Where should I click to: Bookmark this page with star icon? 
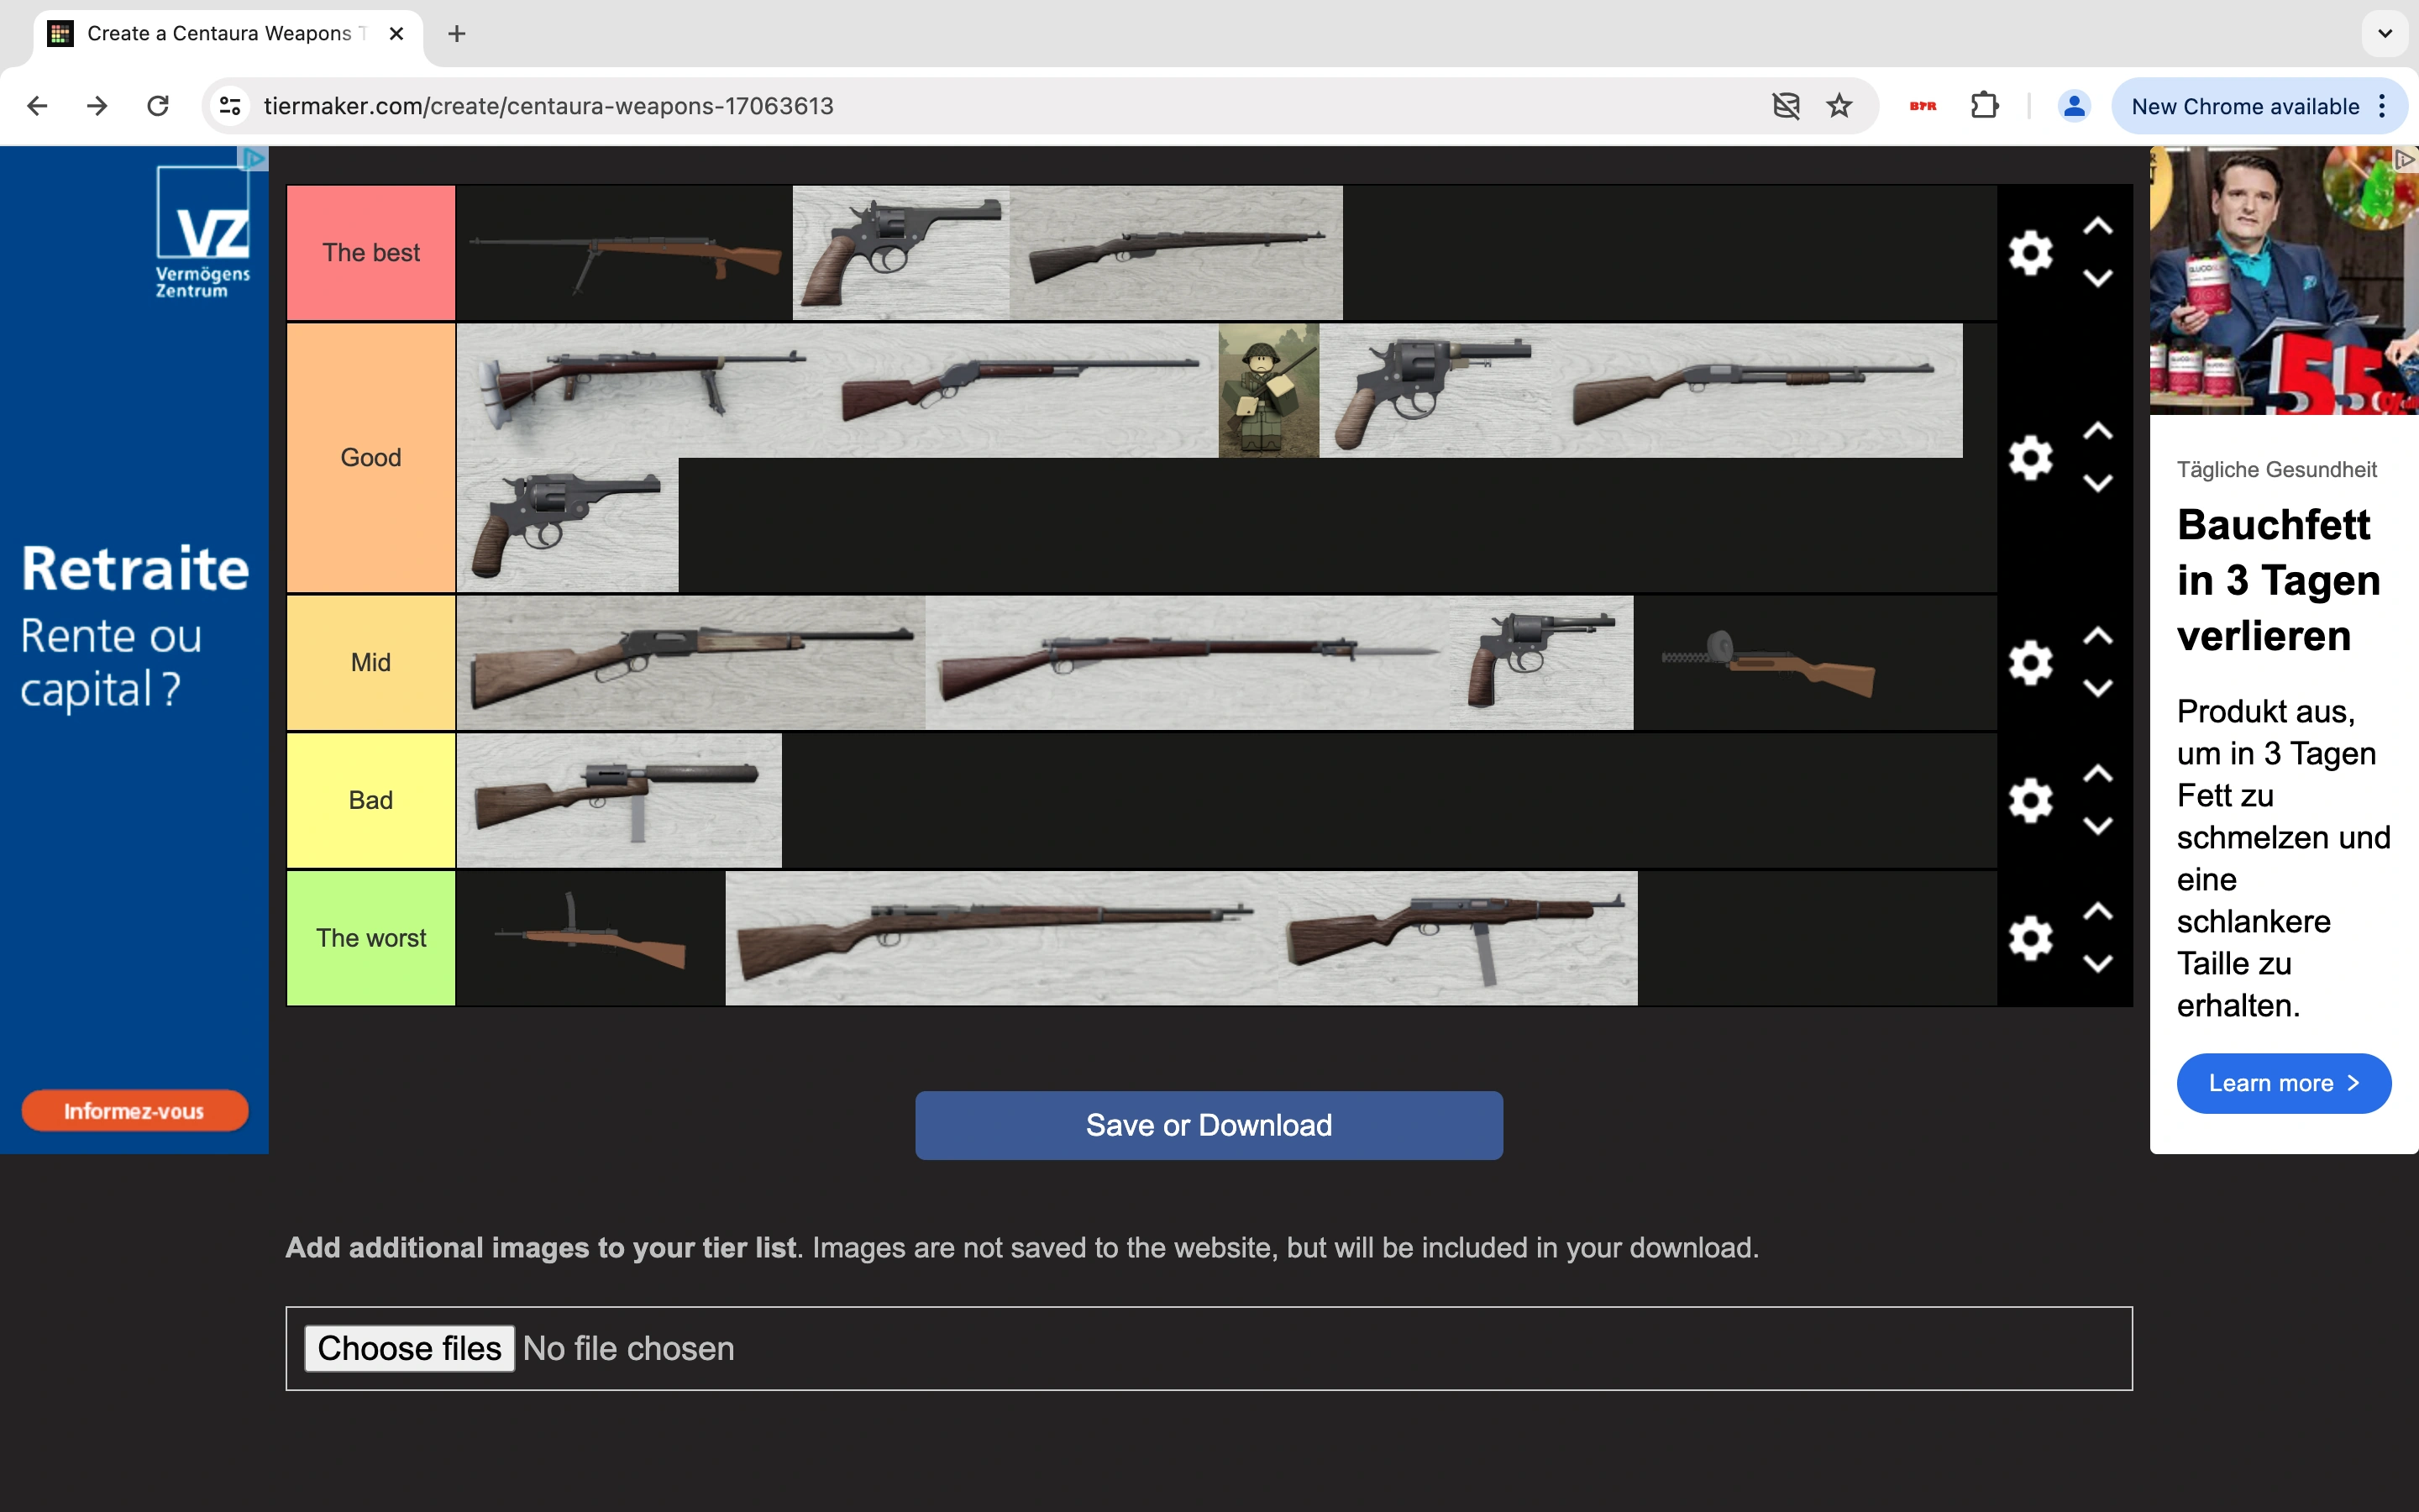tap(1839, 106)
